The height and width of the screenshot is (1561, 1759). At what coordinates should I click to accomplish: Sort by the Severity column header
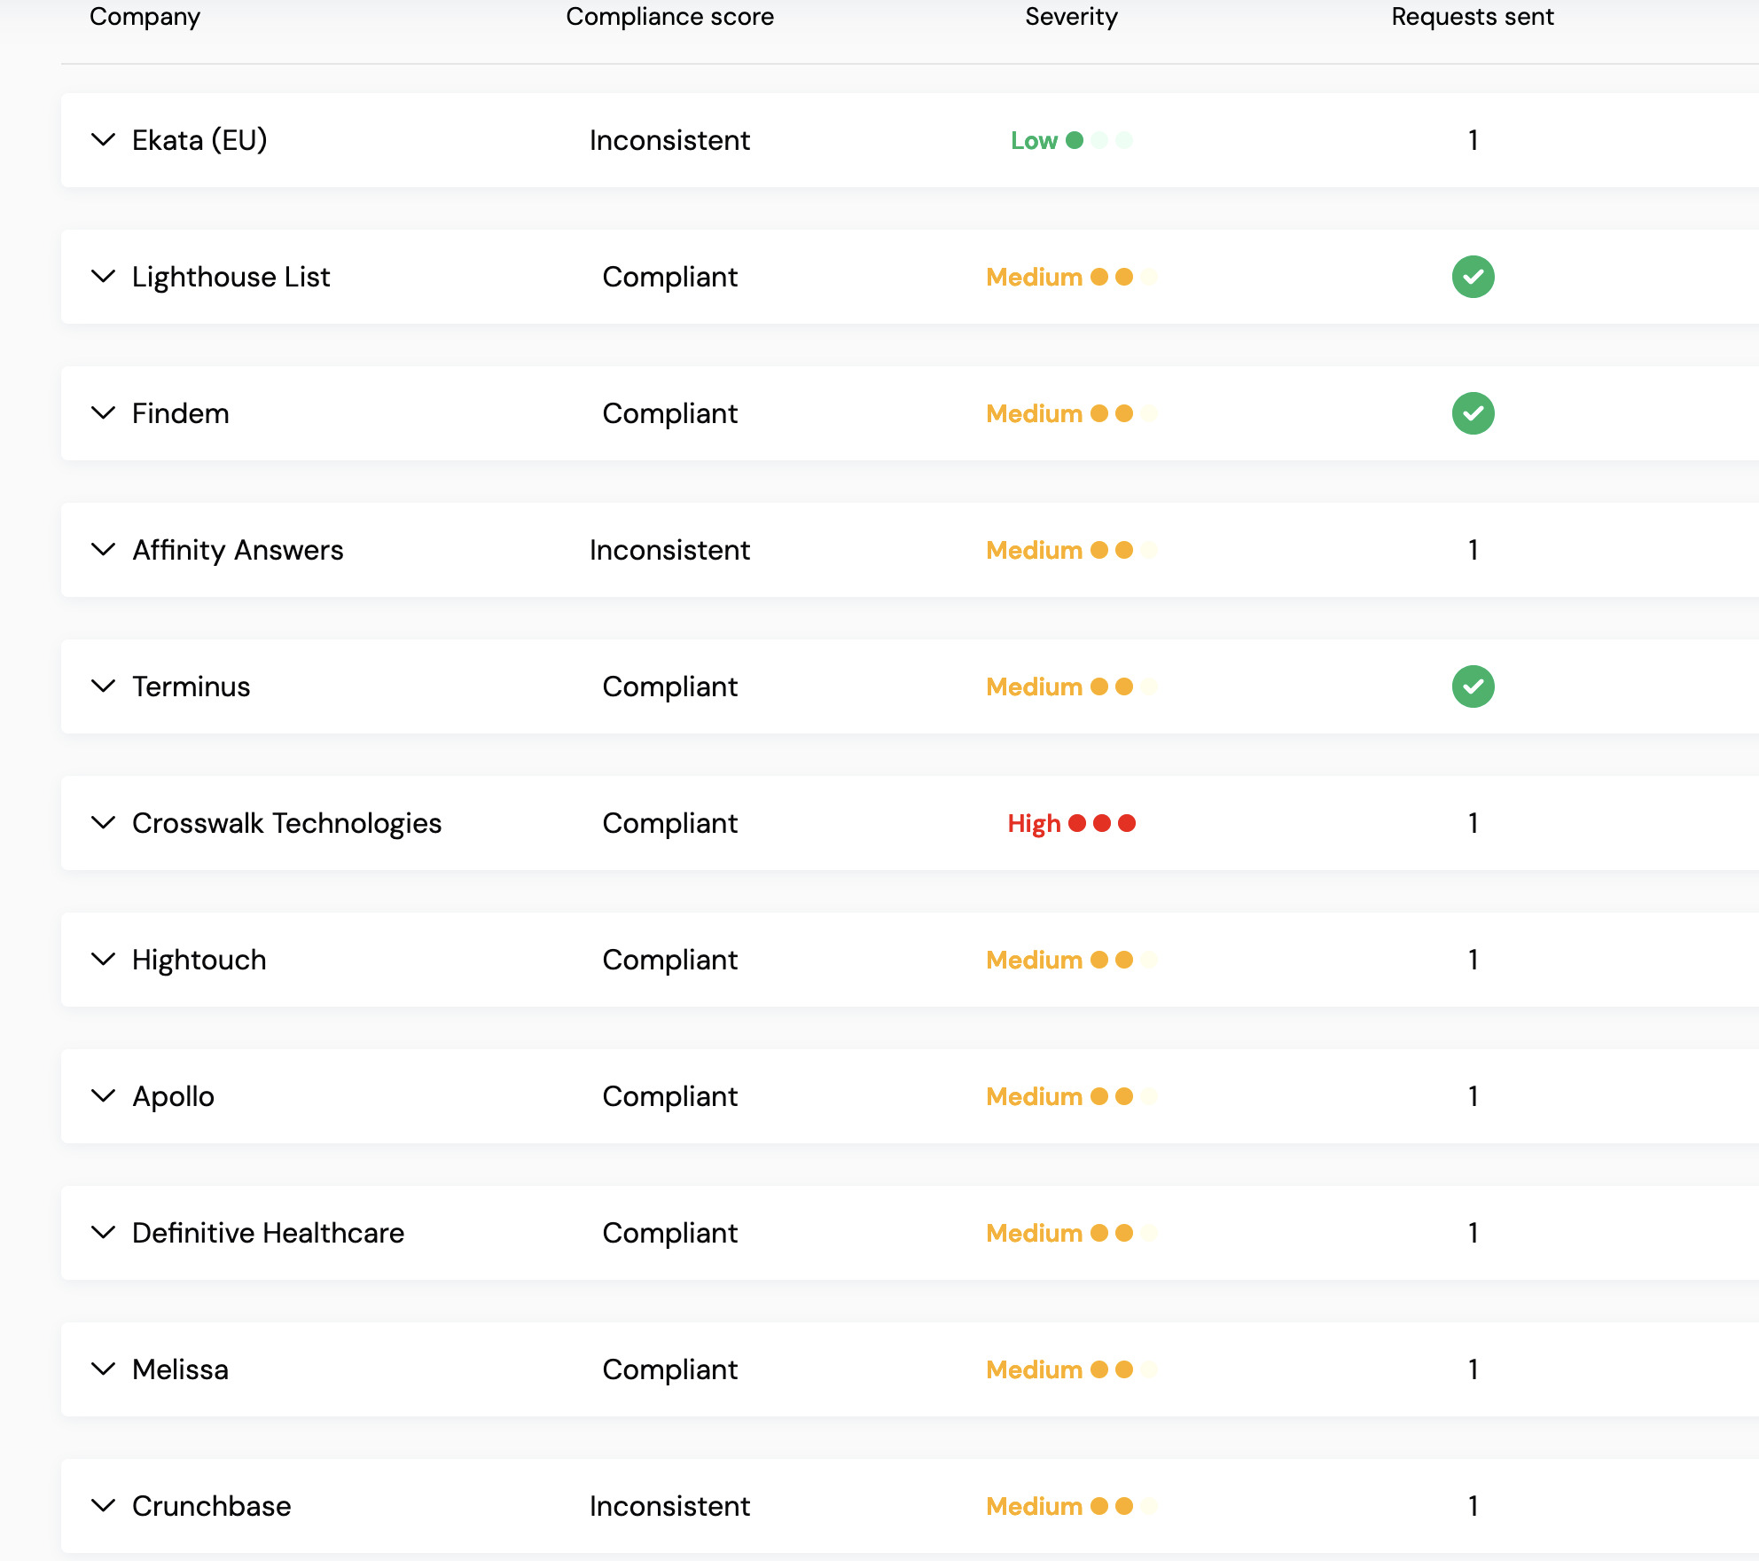pyautogui.click(x=1071, y=17)
